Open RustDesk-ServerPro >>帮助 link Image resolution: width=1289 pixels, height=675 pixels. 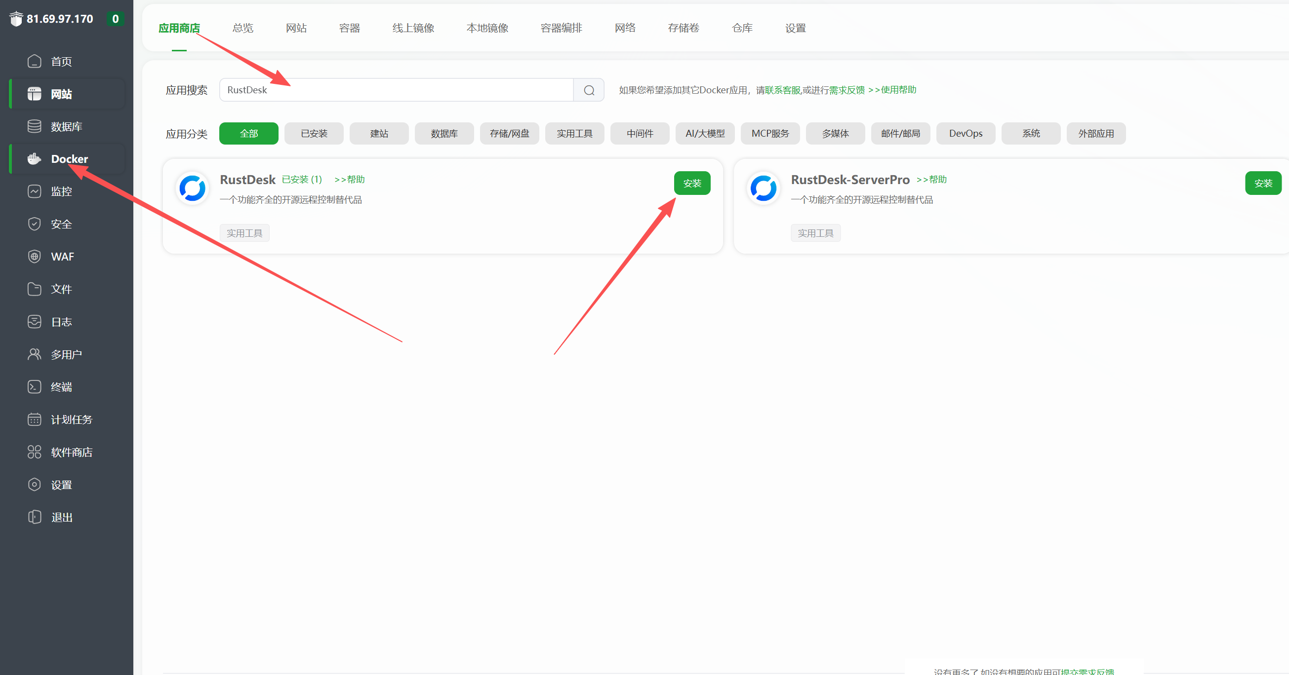tap(931, 180)
